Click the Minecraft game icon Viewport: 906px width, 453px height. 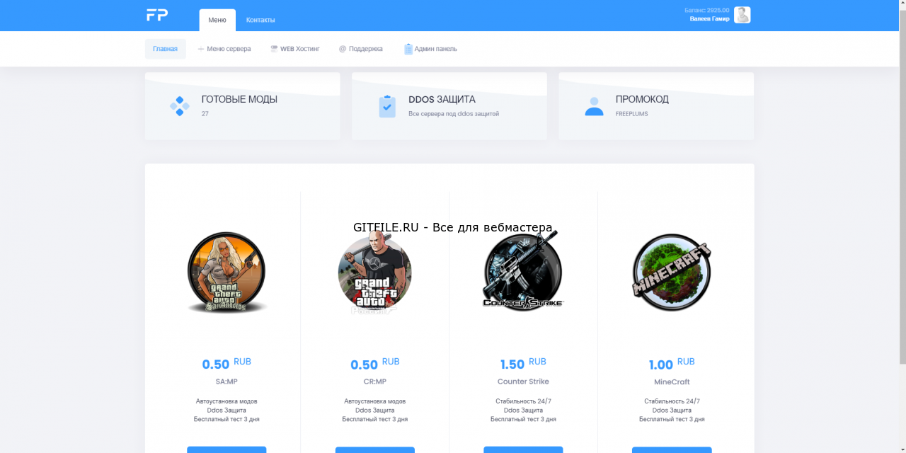pyautogui.click(x=672, y=272)
